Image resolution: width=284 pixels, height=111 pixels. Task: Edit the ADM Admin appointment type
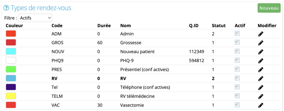(261, 34)
